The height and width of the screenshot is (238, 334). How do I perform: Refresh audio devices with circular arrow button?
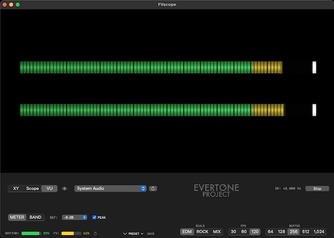[x=153, y=189]
